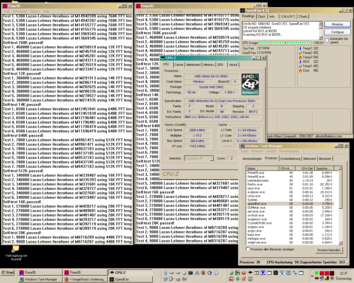The height and width of the screenshot is (283, 354).
Task: Click the green-red arrows icon in the lower toolbar row
Action: tap(238, 279)
